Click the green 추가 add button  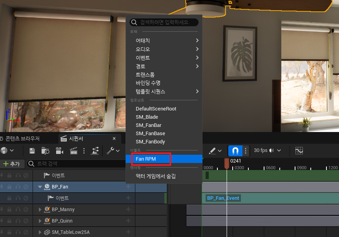coord(12,164)
